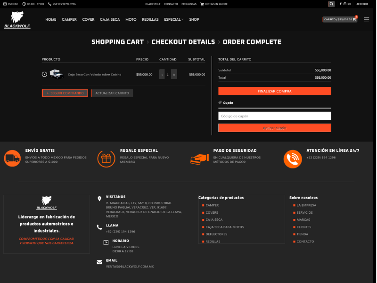The height and width of the screenshot is (283, 377).
Task: Click the BlackWolf header logo
Action: click(x=17, y=20)
